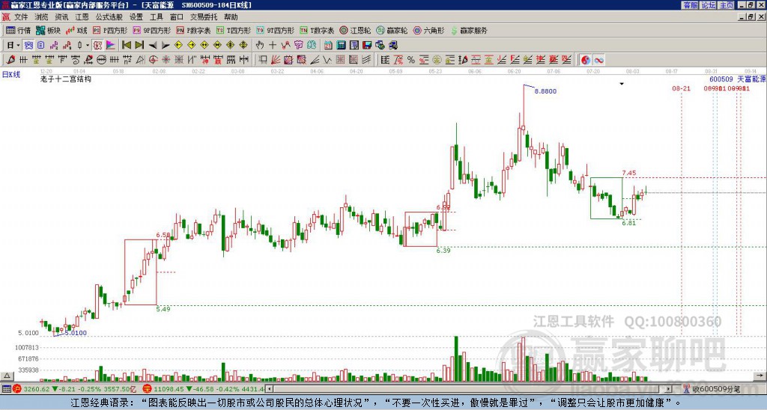Viewport: 767px width, 410px height.
Task: Click the 论坛 forum link
Action: tap(709, 5)
